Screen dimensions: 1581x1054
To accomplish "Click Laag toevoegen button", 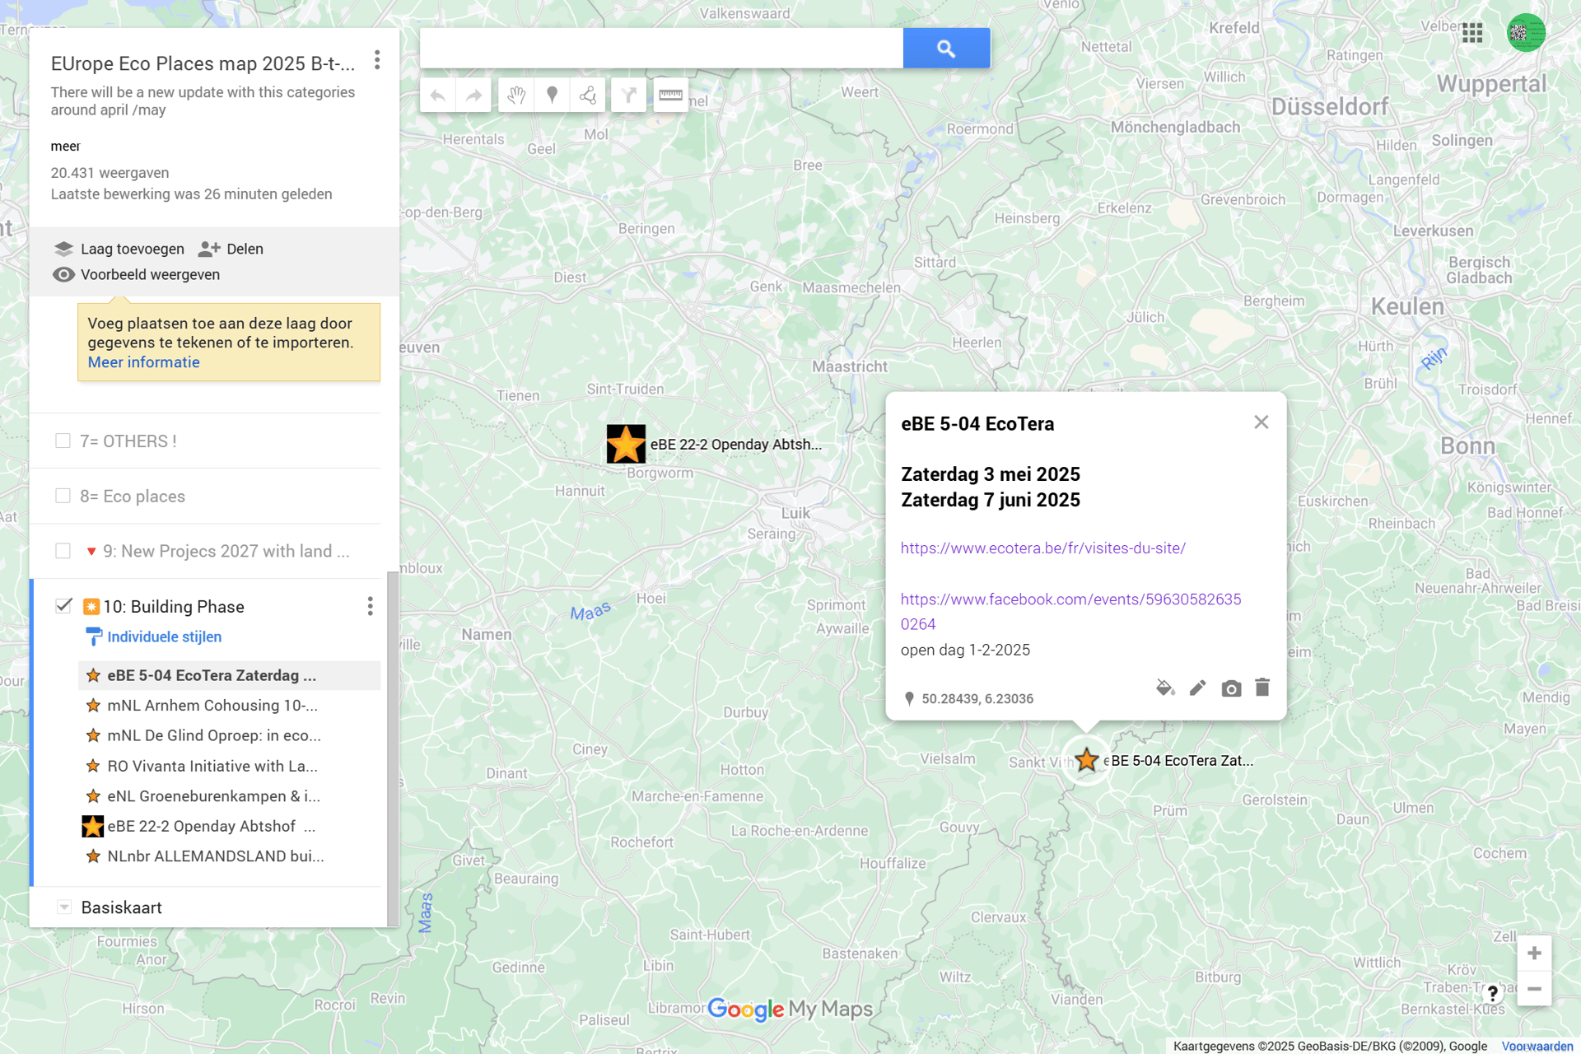I will pyautogui.click(x=120, y=249).
